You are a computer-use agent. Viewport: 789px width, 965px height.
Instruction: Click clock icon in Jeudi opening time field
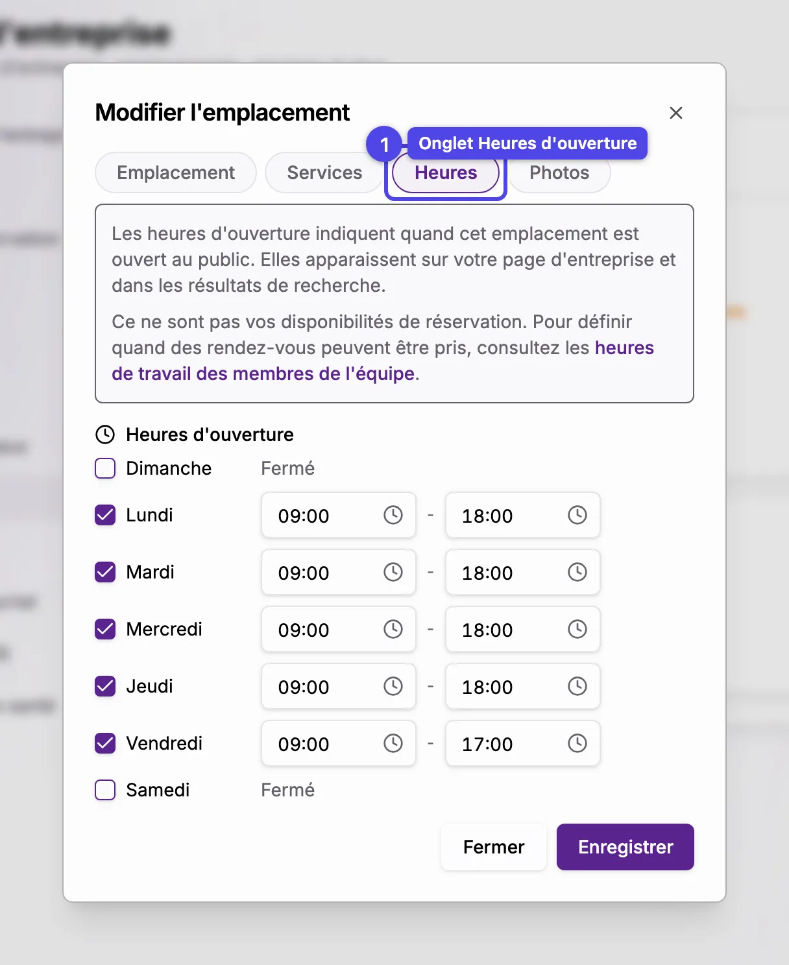(393, 686)
